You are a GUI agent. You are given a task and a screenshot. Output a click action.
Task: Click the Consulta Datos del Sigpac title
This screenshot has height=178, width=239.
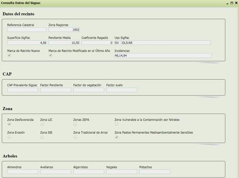pos(21,3)
